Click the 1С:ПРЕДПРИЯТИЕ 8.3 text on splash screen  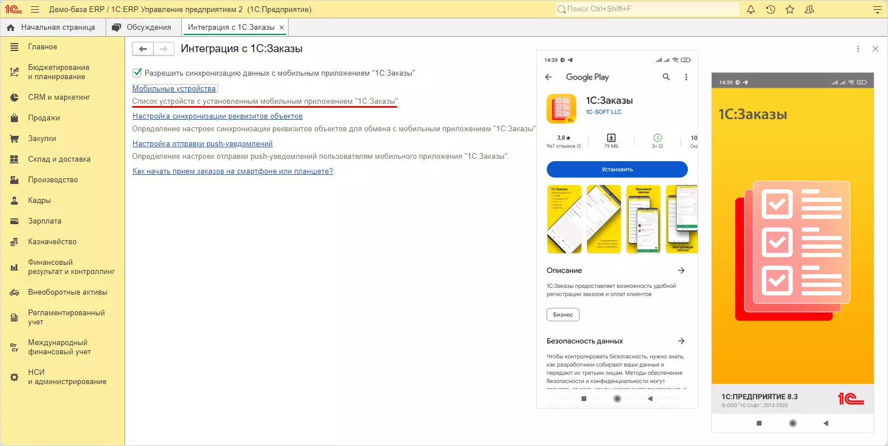(760, 397)
